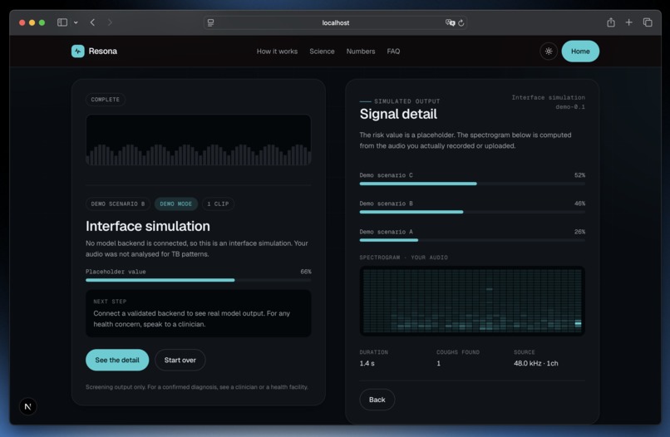670x437 pixels.
Task: Go back with the browser back arrow
Action: point(93,22)
